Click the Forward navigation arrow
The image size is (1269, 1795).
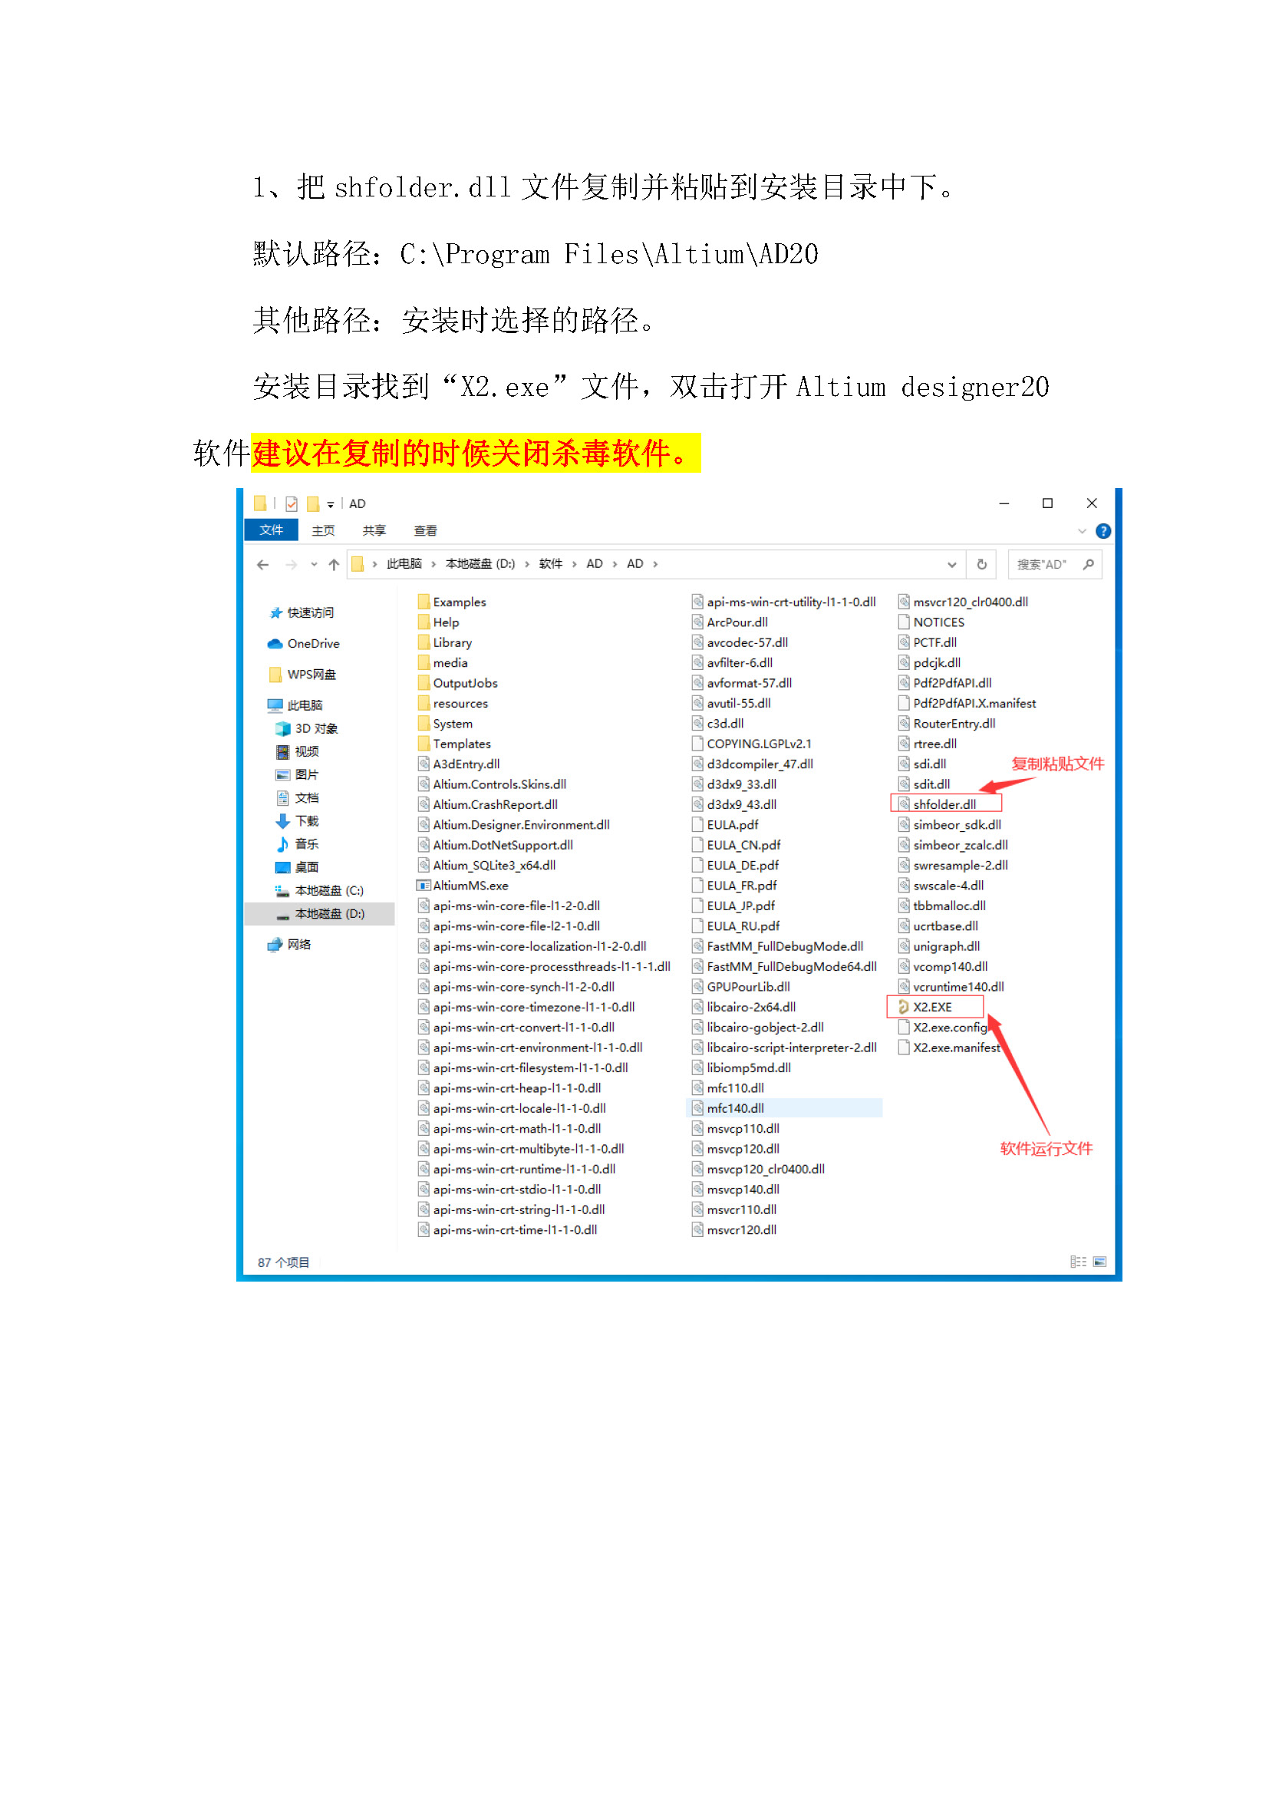click(x=292, y=565)
